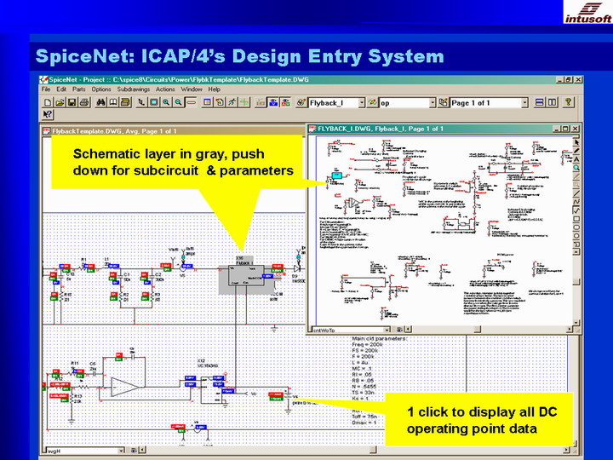613x460 pixels.
Task: Click scroll-down arrow in FLYBACK_I vertical scrollbar
Action: click(x=576, y=322)
